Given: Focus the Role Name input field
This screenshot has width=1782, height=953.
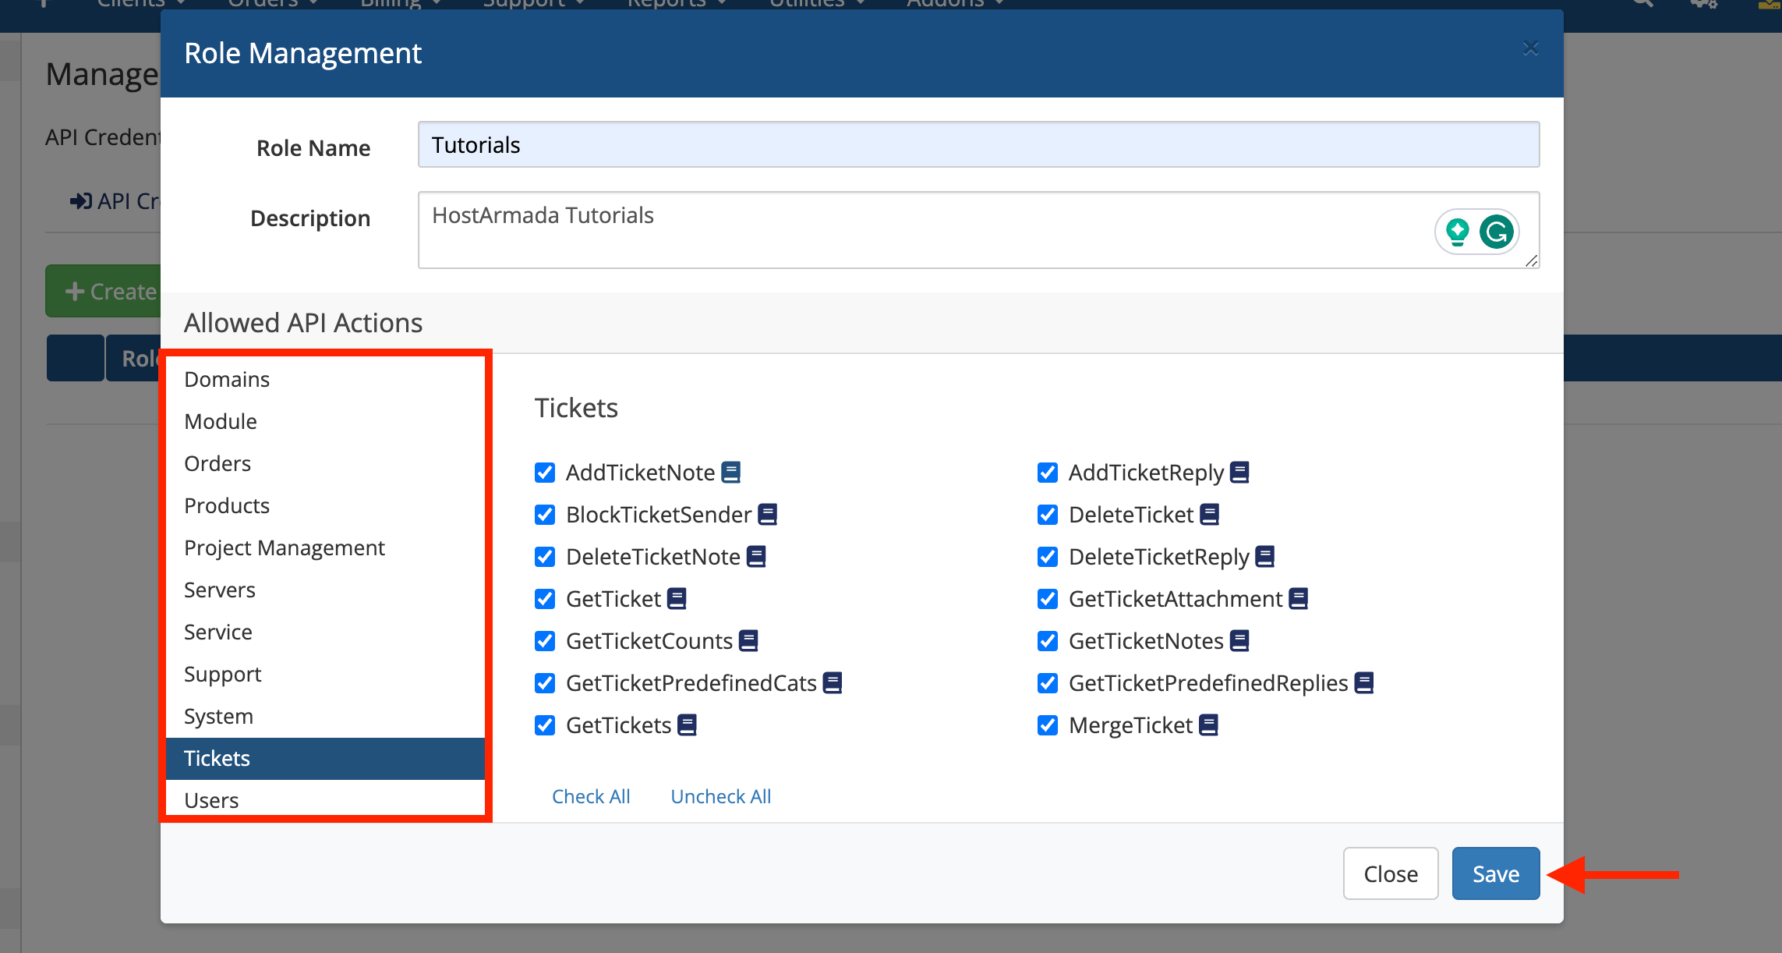Looking at the screenshot, I should click(x=978, y=144).
